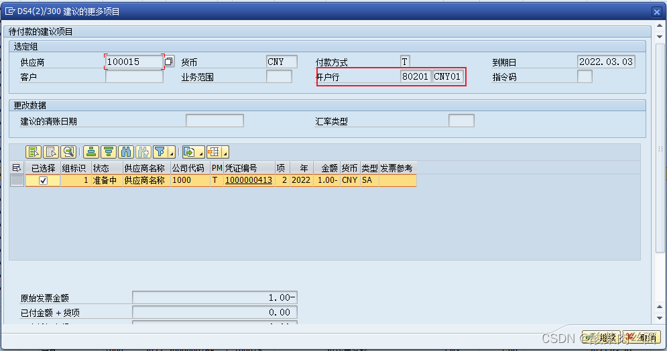Toggle the 已选择 checkbox in the row
The width and height of the screenshot is (667, 351).
click(x=43, y=181)
